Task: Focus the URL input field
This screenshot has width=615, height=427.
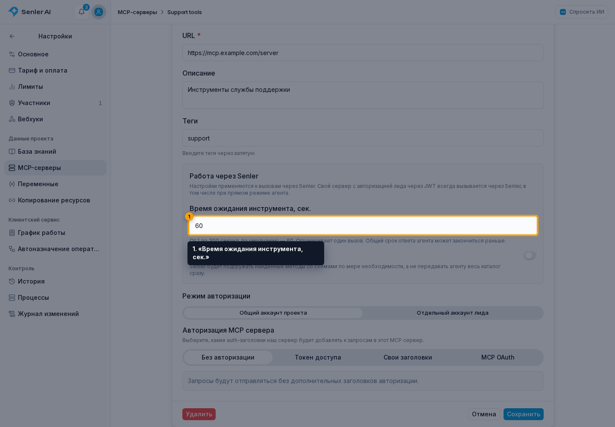Action: (x=363, y=53)
